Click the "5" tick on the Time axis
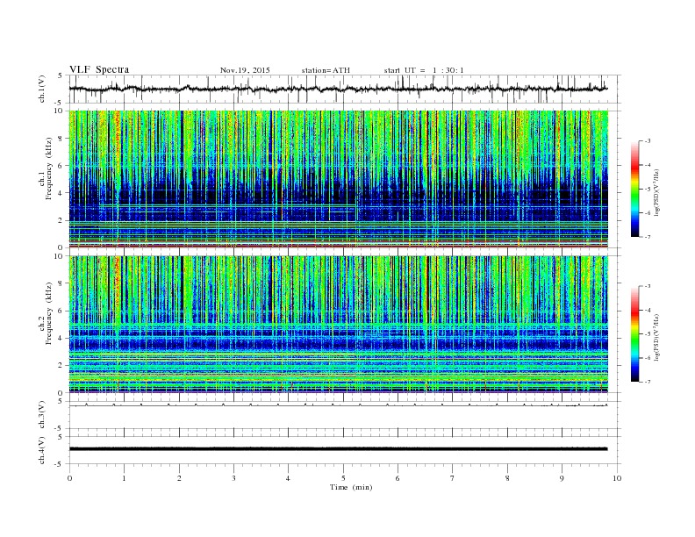 click(343, 478)
